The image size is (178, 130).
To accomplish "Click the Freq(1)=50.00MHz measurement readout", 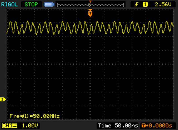I will pyautogui.click(x=34, y=116).
